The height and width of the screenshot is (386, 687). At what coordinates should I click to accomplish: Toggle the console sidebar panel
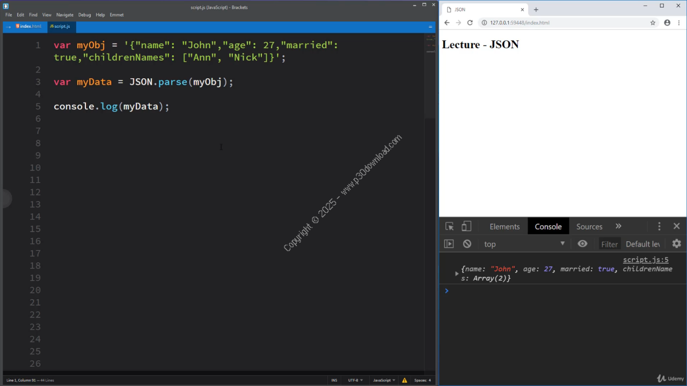(x=449, y=243)
